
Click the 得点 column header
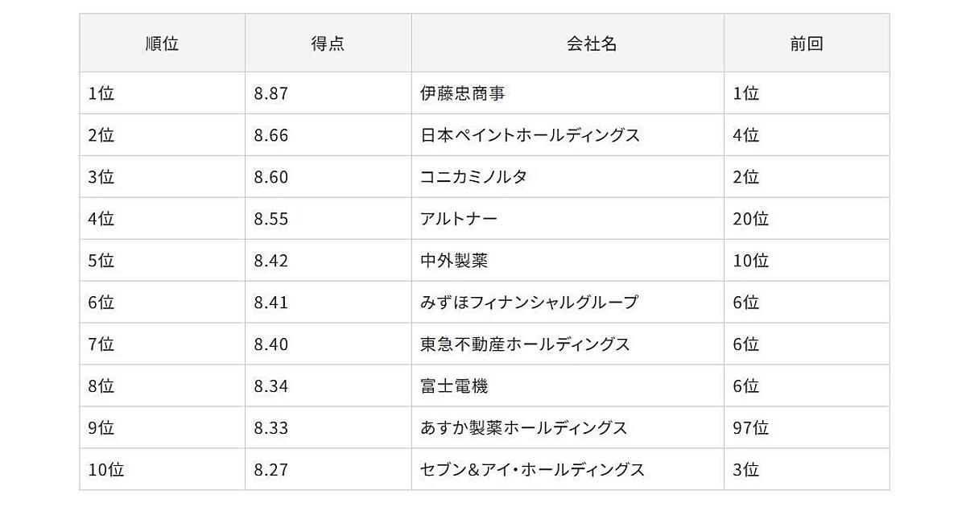(328, 43)
